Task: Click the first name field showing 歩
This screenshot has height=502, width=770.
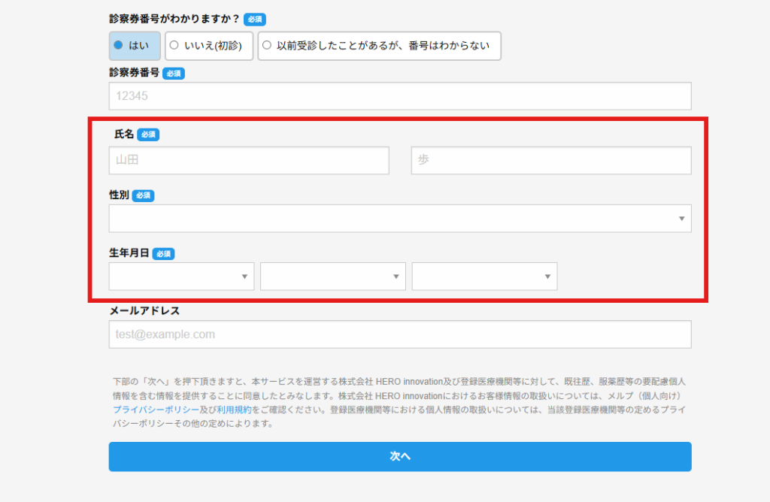Action: pos(550,160)
